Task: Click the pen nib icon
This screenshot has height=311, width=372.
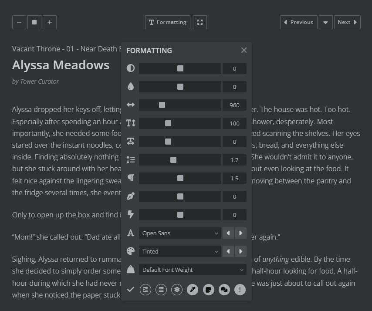Action: pyautogui.click(x=131, y=196)
